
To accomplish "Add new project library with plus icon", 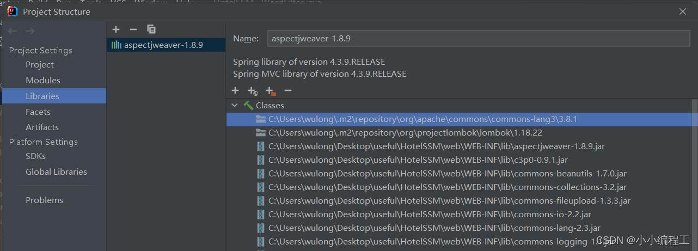I will point(115,29).
